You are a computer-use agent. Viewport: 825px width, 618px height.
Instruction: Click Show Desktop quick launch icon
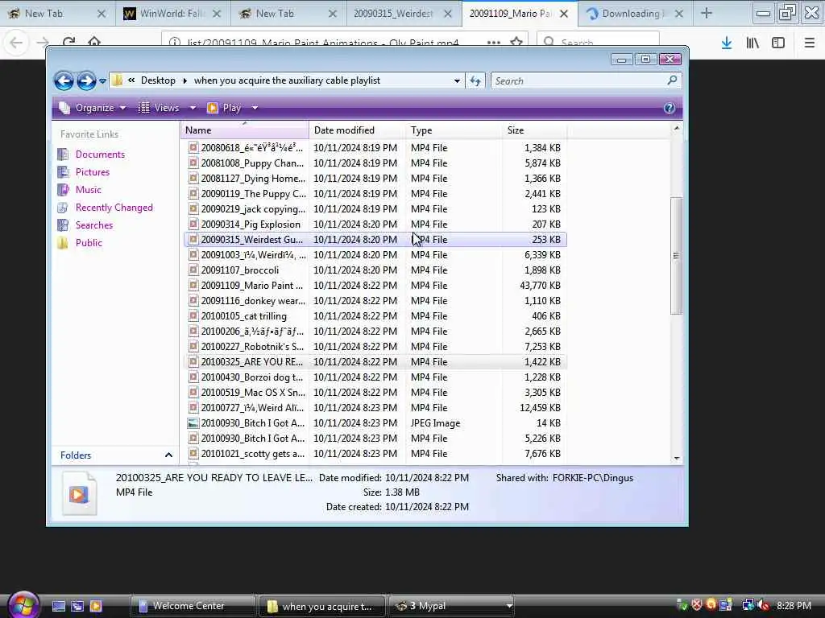click(x=58, y=606)
